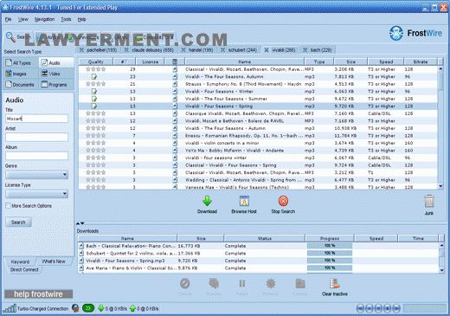
Task: Enable More Search Options checkbox
Action: coord(8,206)
